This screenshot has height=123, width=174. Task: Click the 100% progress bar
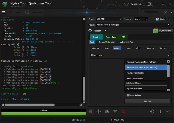pyautogui.click(x=43, y=112)
